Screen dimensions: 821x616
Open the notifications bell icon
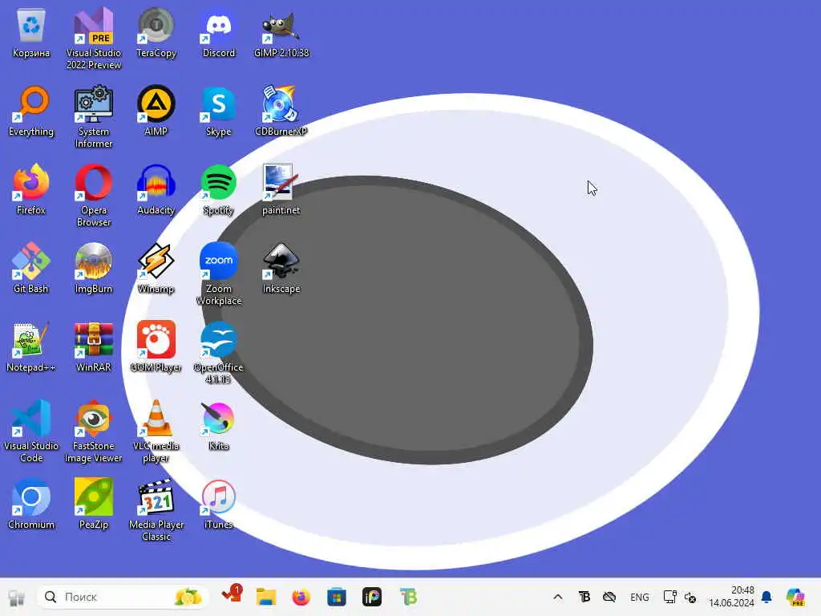click(x=766, y=597)
